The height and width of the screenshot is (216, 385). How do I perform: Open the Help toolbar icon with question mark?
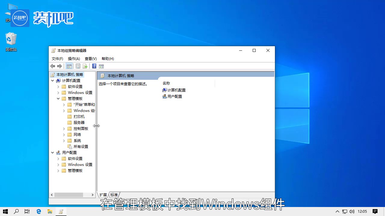[x=94, y=66]
